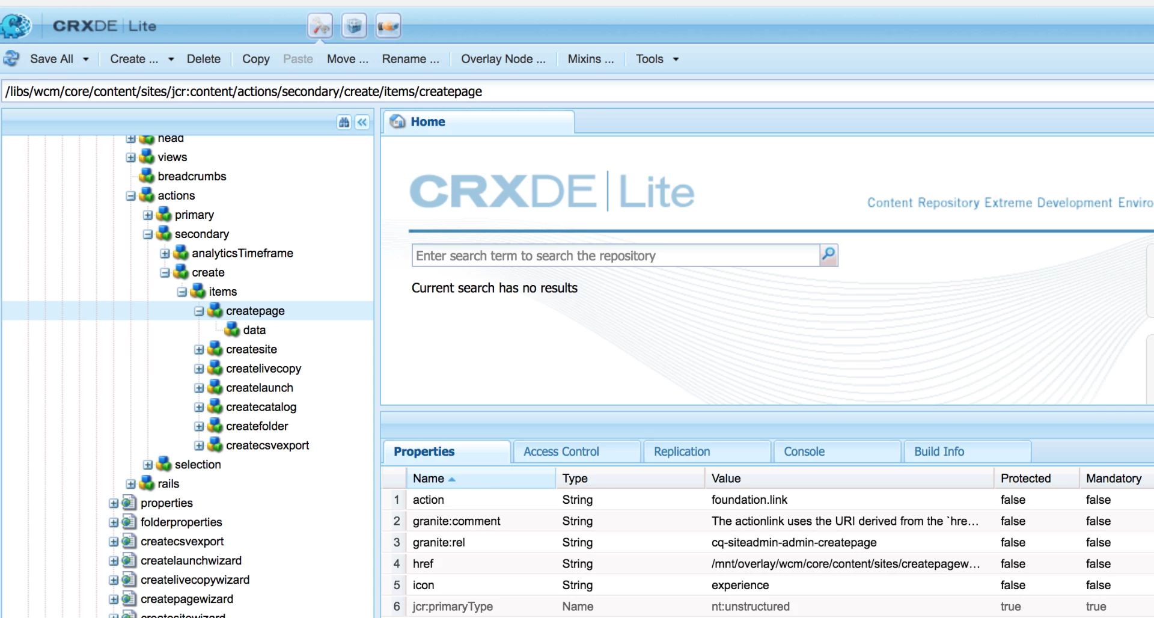Click the magnifier search button
The height and width of the screenshot is (618, 1154).
(x=829, y=255)
